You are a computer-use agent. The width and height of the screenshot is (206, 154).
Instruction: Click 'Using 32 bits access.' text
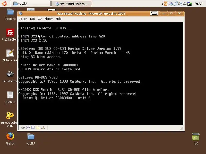pyautogui.click(x=40, y=57)
